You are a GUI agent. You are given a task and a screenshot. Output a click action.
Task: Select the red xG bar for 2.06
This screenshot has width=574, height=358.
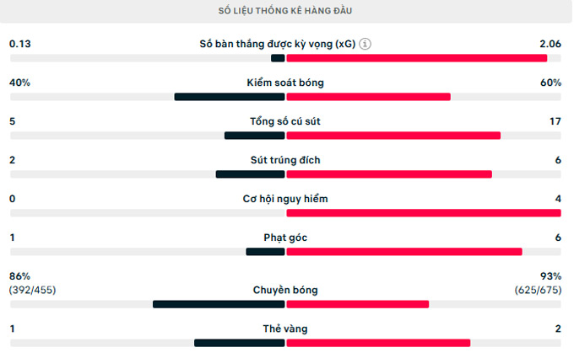click(417, 58)
